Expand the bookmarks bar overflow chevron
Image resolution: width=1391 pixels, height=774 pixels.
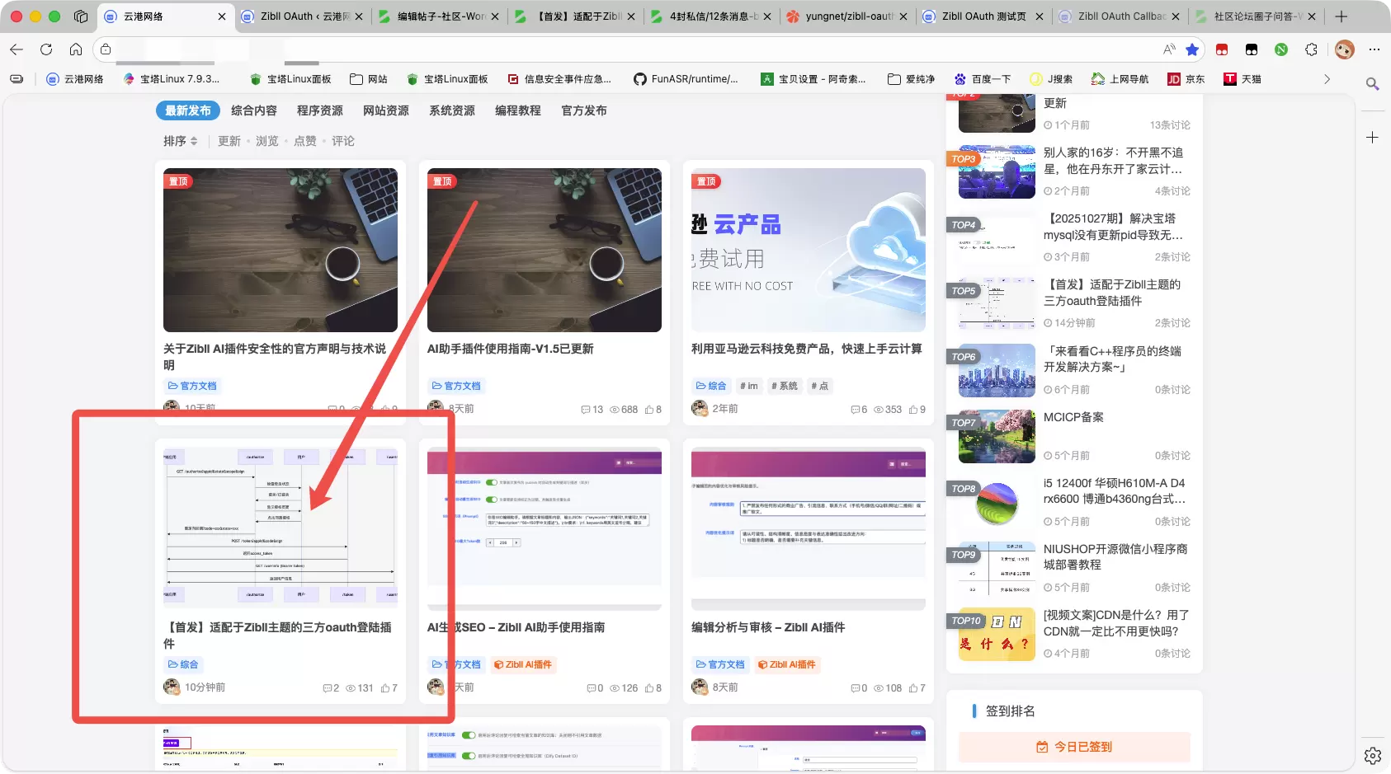(1327, 79)
